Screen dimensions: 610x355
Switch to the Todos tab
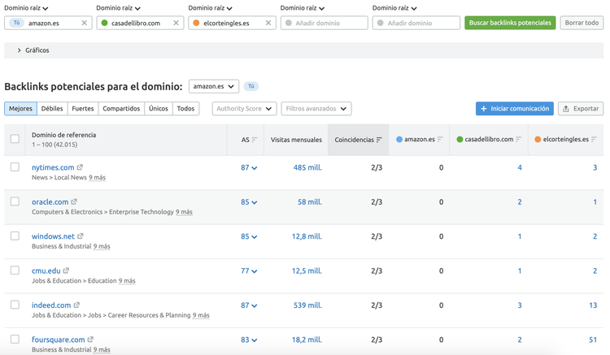(x=185, y=109)
